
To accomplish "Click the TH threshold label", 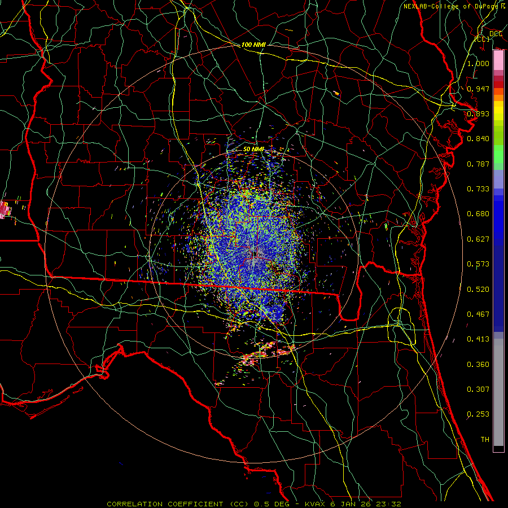I will (x=485, y=440).
